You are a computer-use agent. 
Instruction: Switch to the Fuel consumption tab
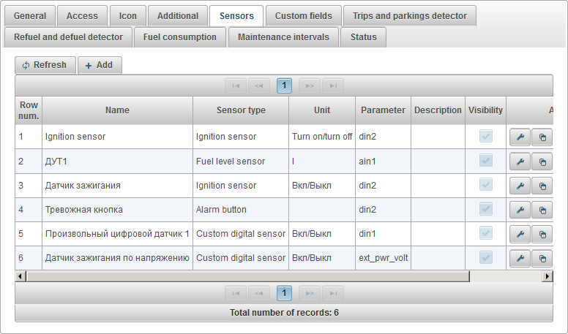[180, 37]
